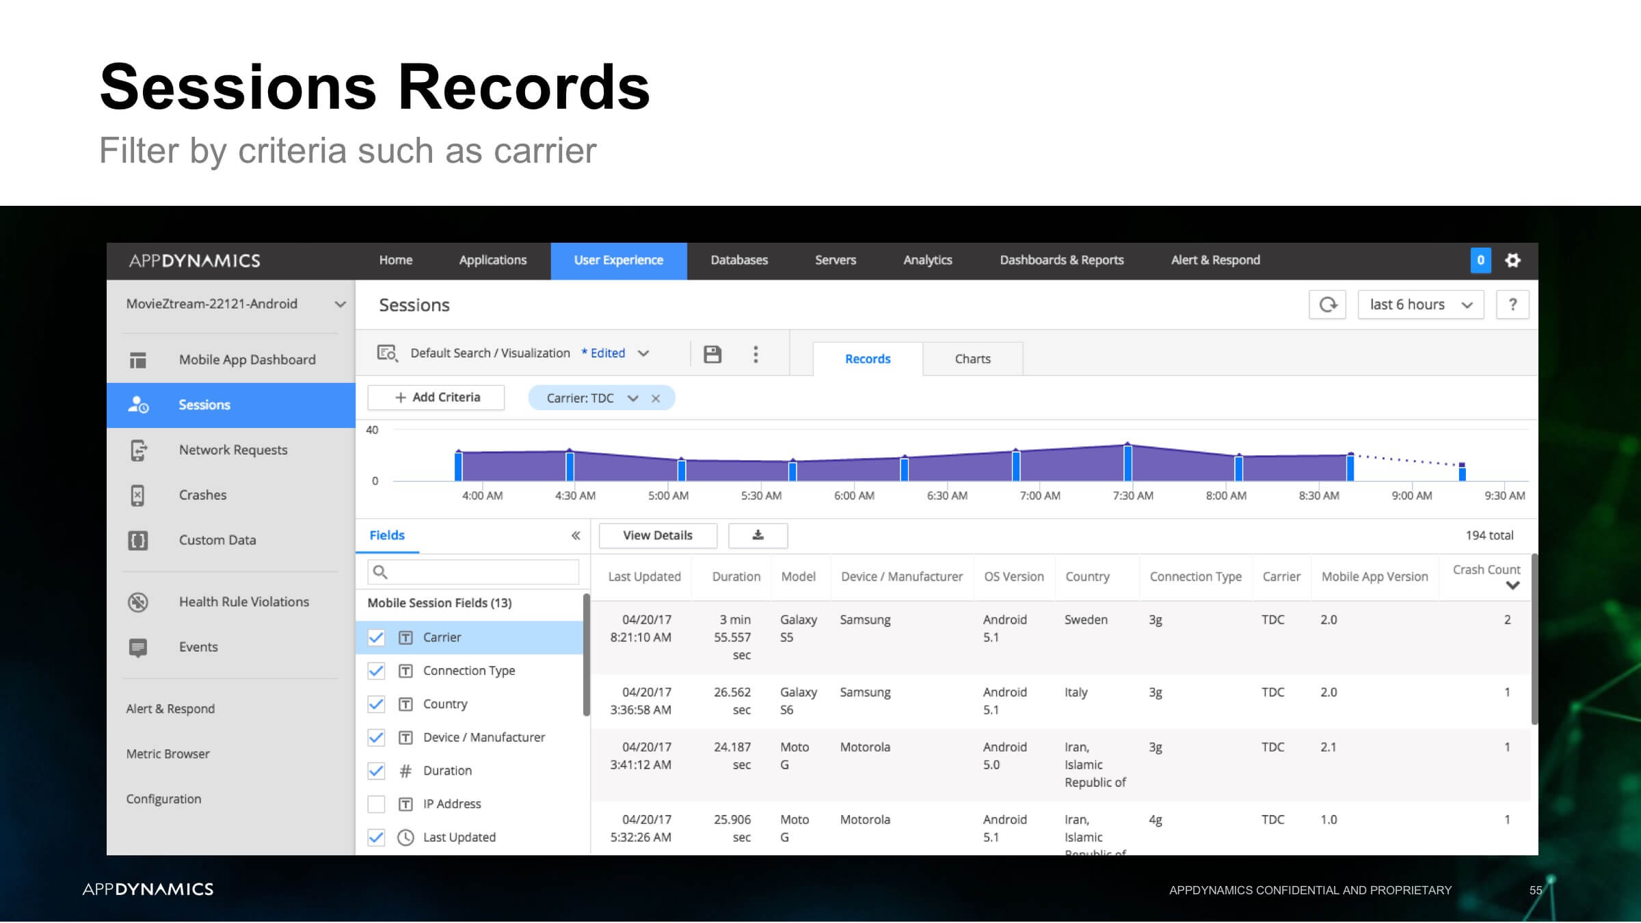
Task: Click the View Details button
Action: 658,535
